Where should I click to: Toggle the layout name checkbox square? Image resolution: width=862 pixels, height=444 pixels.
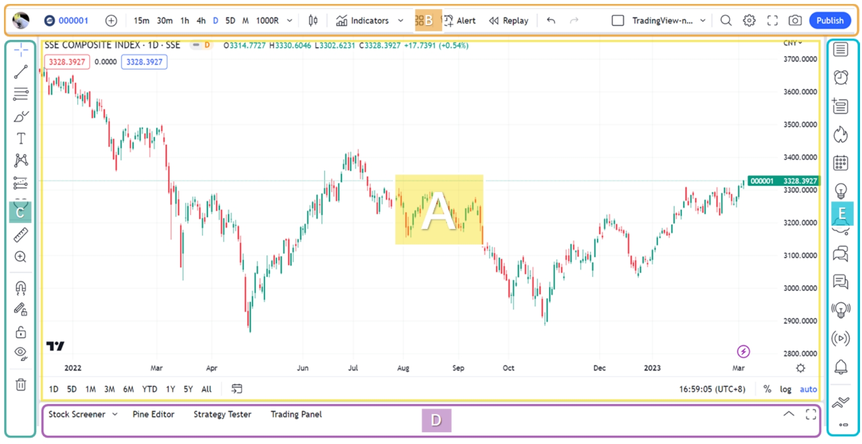pos(618,20)
